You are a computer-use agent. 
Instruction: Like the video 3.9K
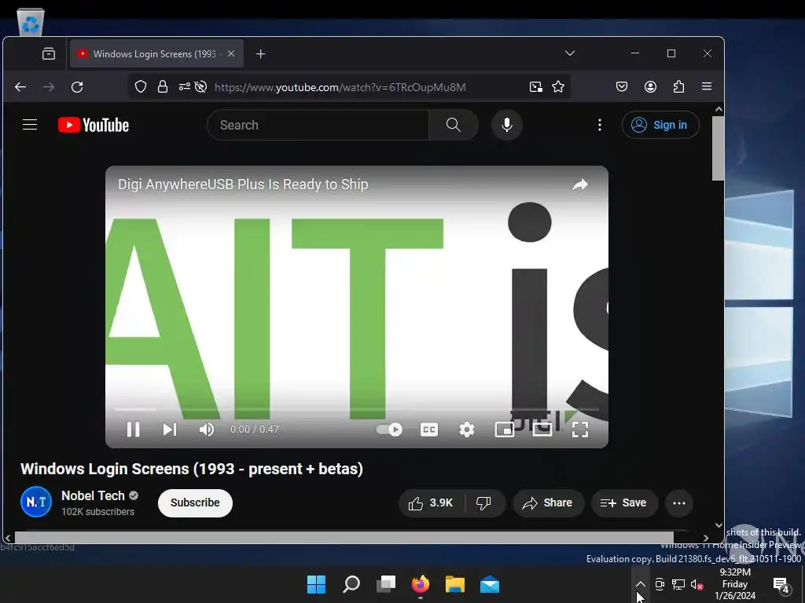[432, 503]
